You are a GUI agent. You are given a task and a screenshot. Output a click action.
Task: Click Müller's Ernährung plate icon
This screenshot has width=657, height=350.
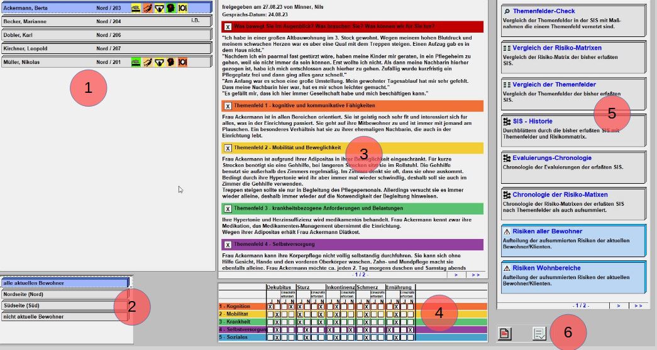coord(183,62)
